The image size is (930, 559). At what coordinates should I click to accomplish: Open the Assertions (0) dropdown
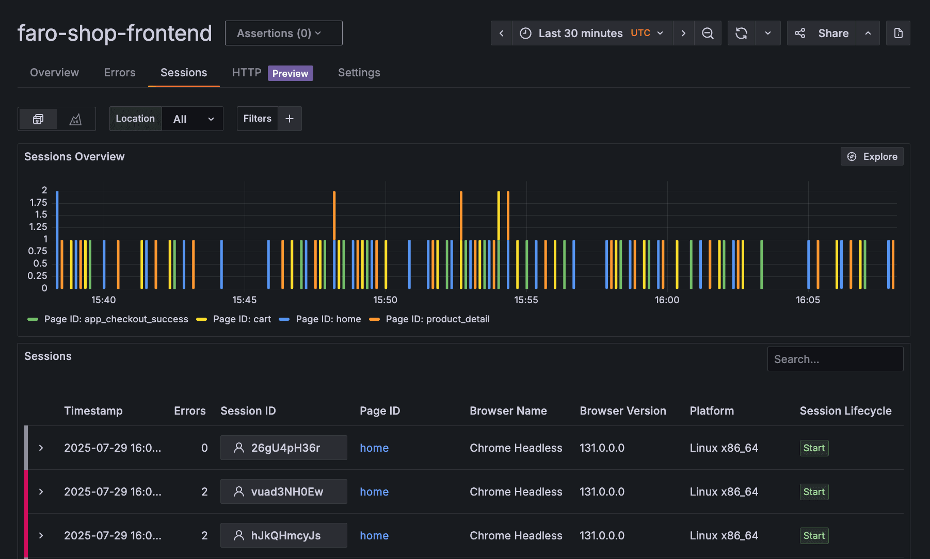[283, 32]
